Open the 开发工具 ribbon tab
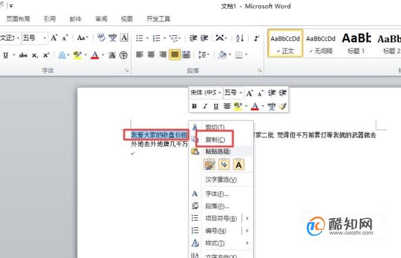 pos(158,19)
